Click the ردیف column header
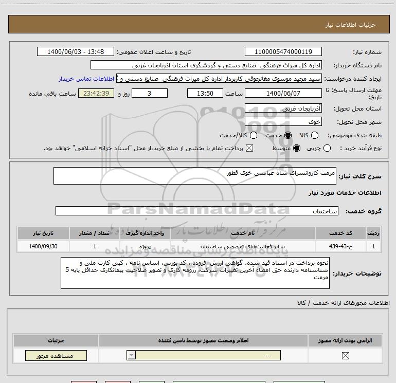The height and width of the screenshot is (383, 396). click(373, 233)
